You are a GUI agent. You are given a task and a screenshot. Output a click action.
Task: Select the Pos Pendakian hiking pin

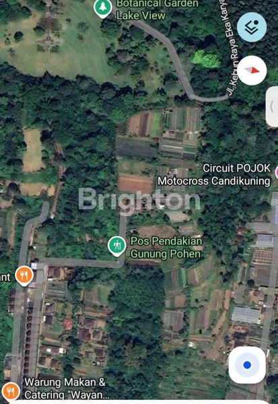pyautogui.click(x=117, y=246)
